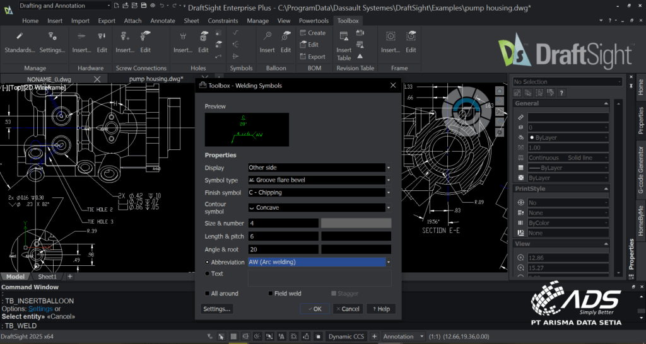
Task: Toggle snap mode in the status bar
Action: (x=221, y=336)
